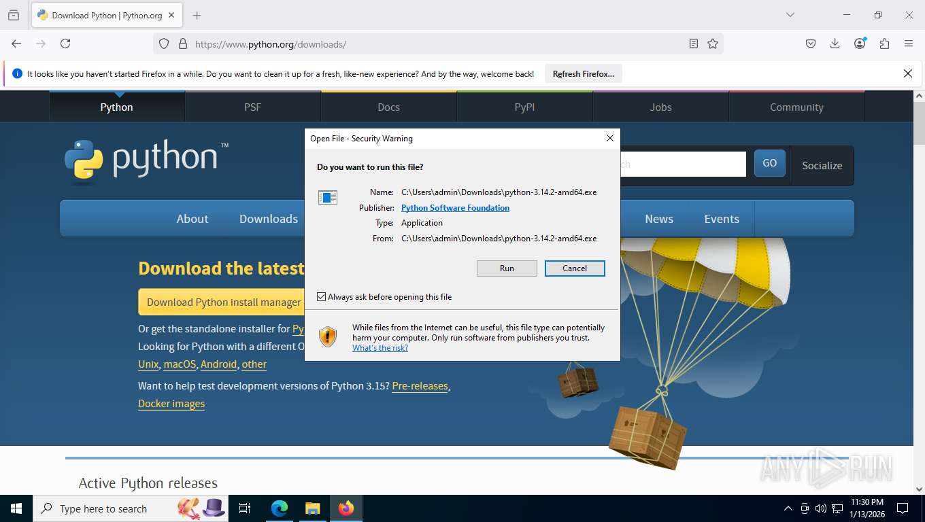Open the News menu item

[659, 219]
